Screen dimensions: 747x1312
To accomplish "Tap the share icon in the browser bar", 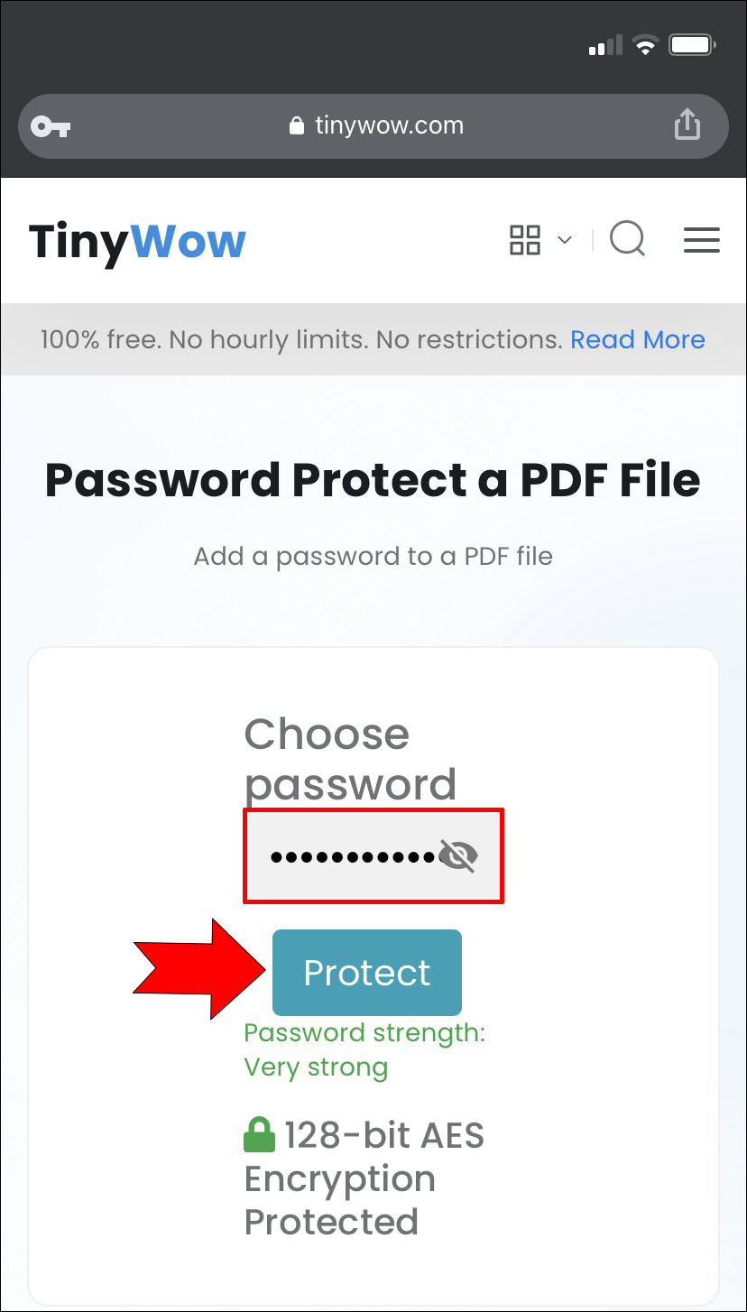I will tap(687, 125).
